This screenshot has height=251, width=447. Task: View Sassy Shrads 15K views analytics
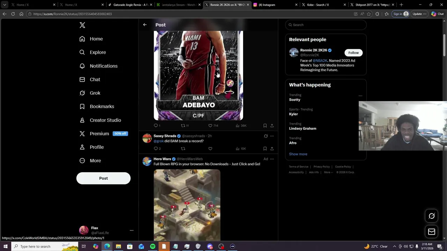click(241, 149)
